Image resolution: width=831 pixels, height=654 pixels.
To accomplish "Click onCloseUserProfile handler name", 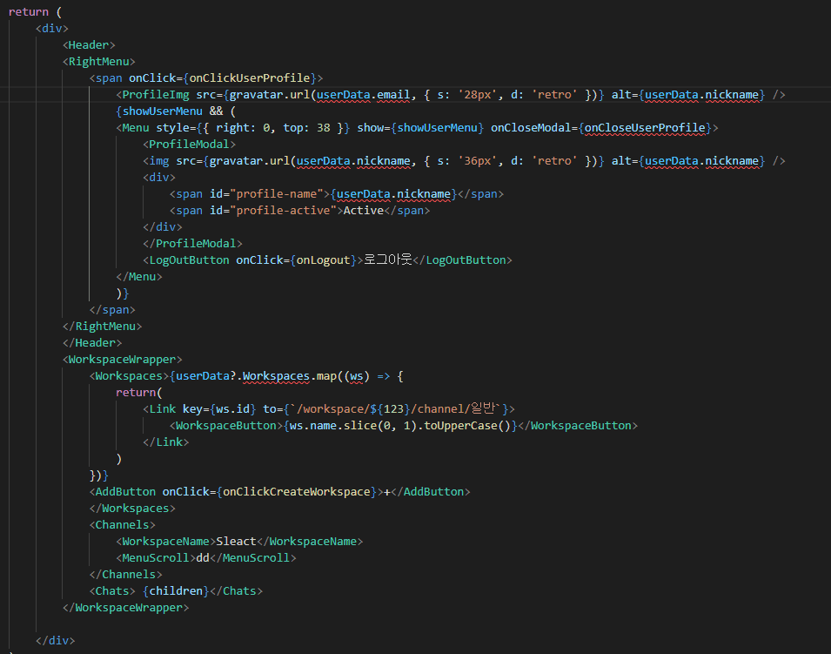I will click(645, 128).
